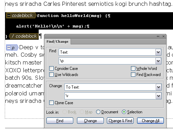Enable the Consider Case checkbox
173x133 pixels.
pos(51,69)
